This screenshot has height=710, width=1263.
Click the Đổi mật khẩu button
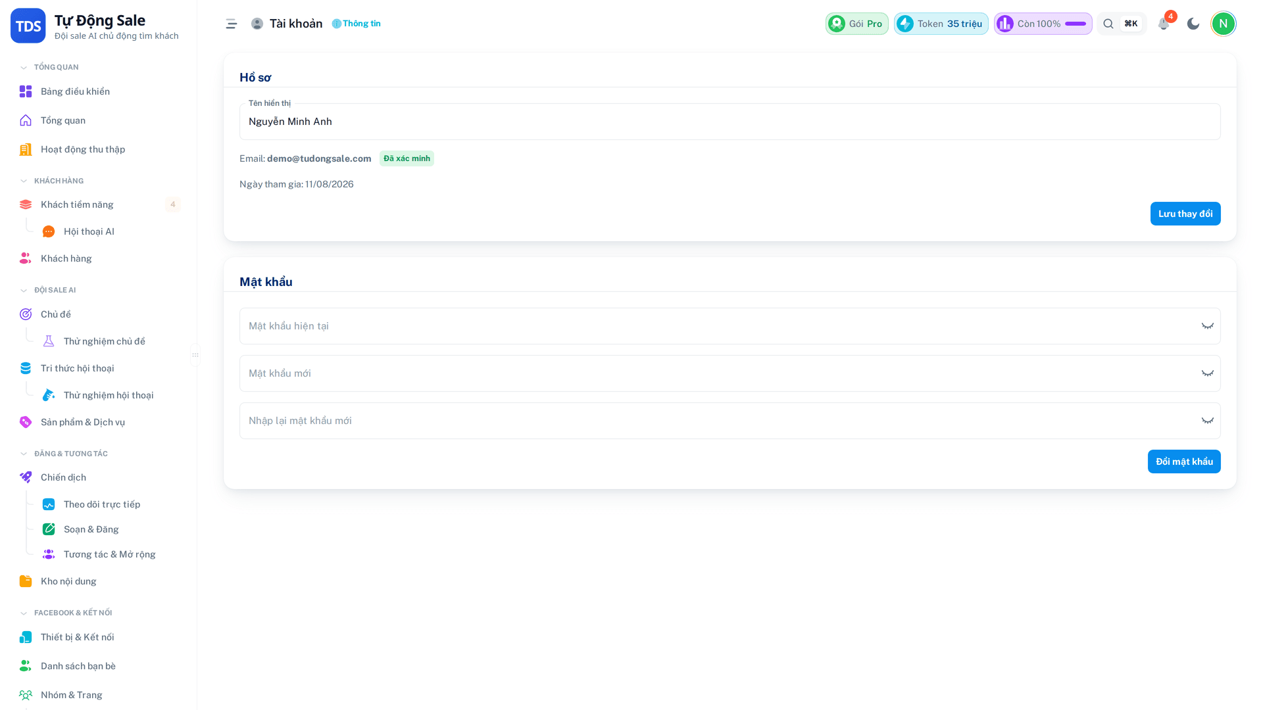click(x=1184, y=461)
